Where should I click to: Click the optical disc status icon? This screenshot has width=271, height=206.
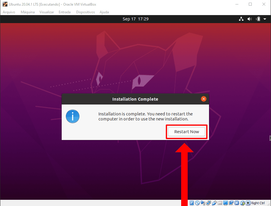point(197,203)
